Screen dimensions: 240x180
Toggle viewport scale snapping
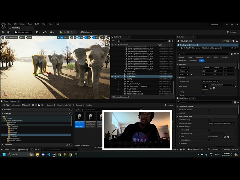click(94, 37)
